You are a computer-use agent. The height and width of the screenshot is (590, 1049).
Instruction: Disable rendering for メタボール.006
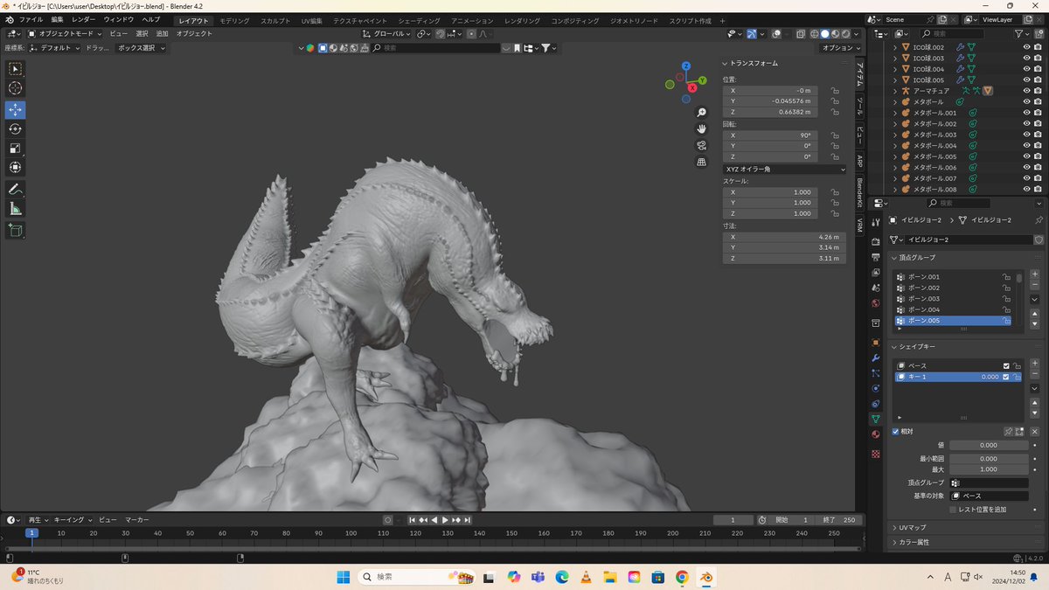click(x=1038, y=168)
